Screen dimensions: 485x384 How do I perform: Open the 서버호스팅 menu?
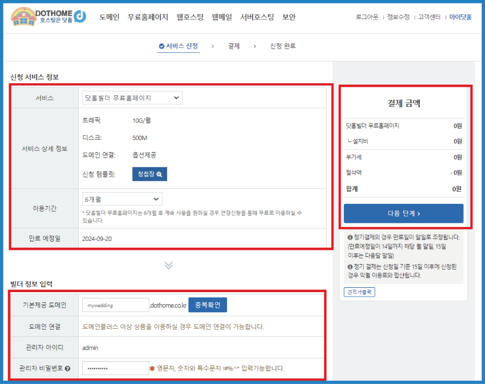(x=257, y=17)
